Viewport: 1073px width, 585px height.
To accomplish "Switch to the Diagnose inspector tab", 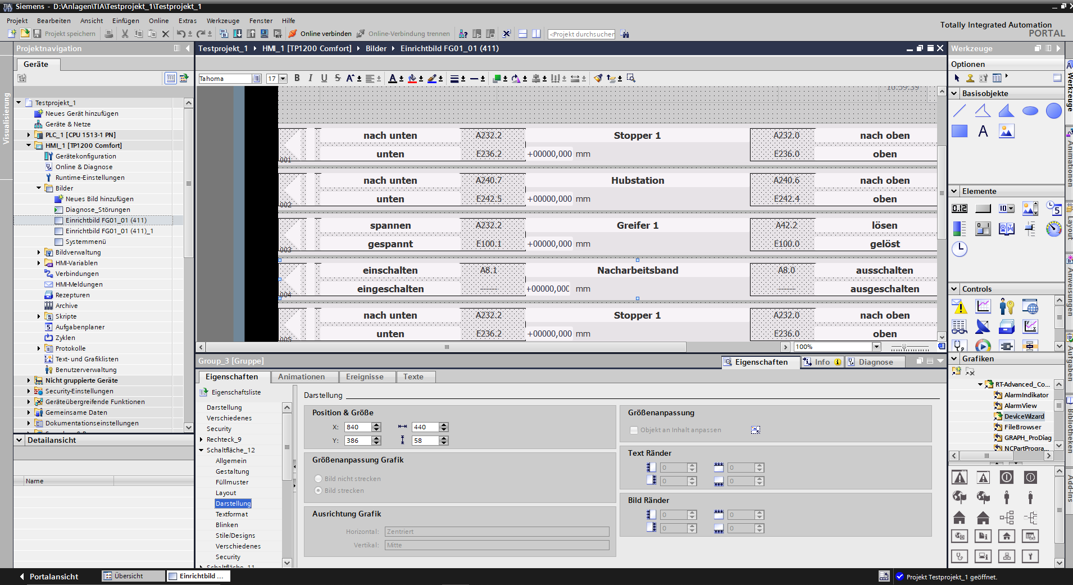I will tap(876, 362).
